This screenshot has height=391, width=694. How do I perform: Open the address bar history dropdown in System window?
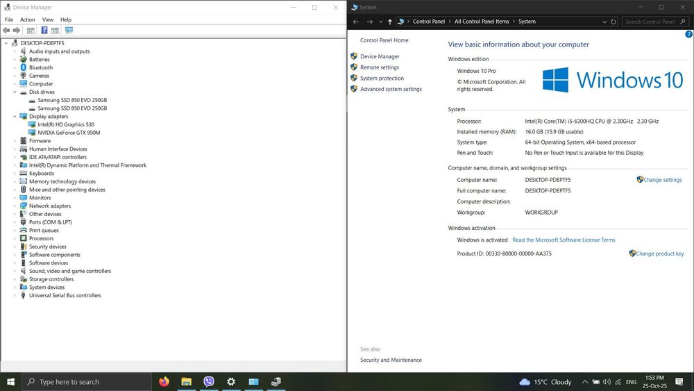(x=604, y=22)
